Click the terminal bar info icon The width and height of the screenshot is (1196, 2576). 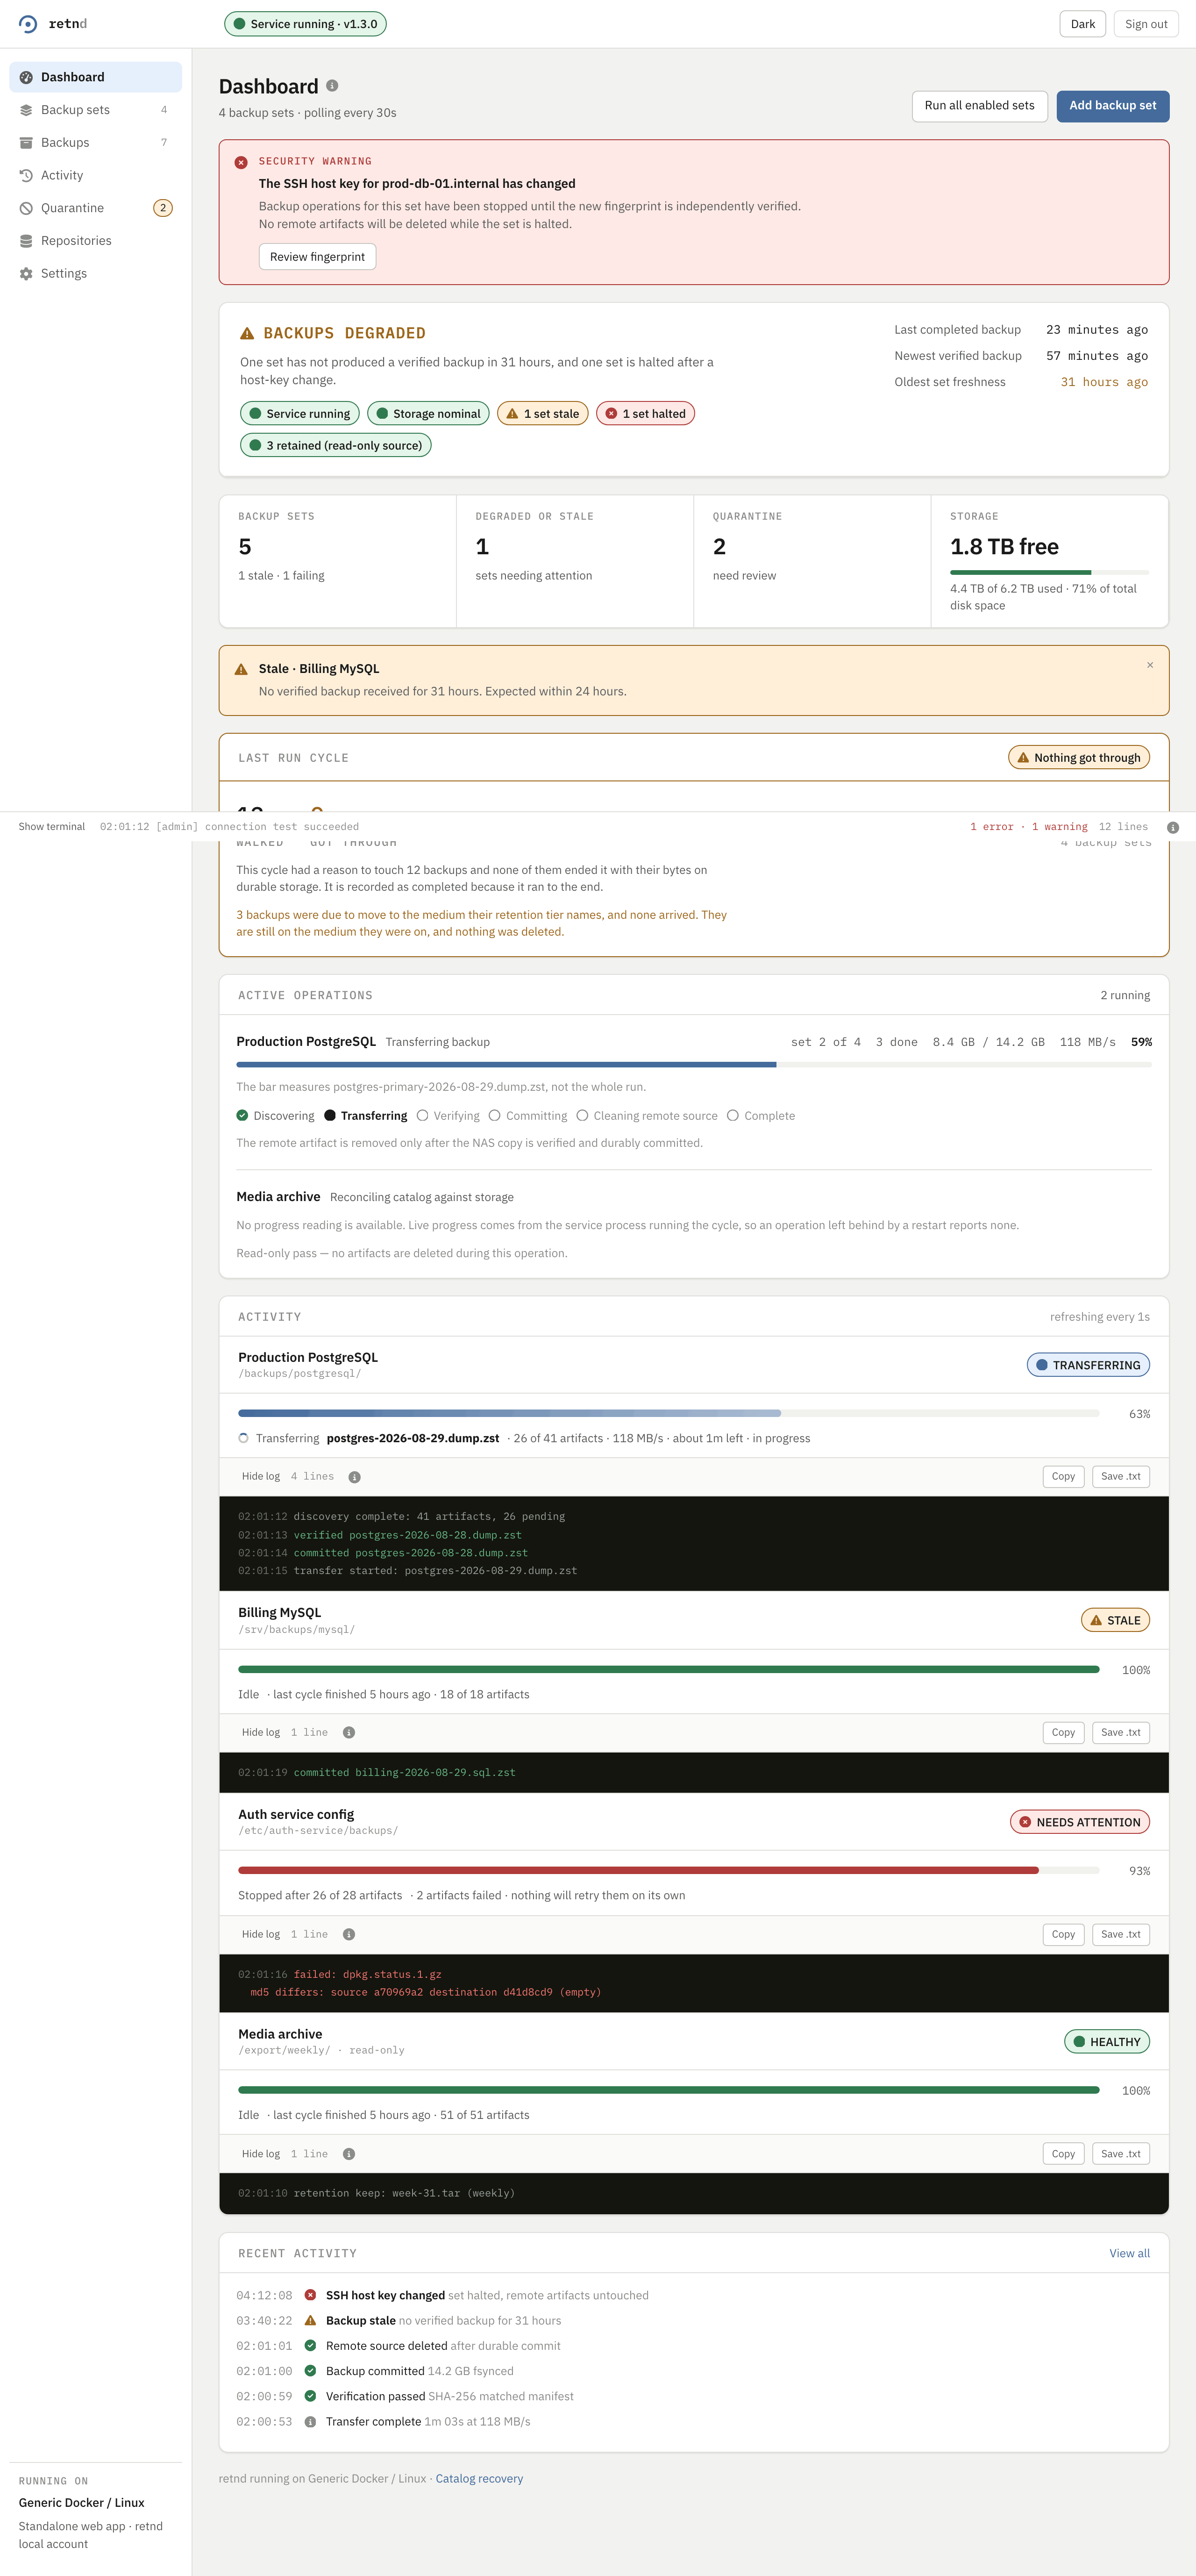(1173, 828)
